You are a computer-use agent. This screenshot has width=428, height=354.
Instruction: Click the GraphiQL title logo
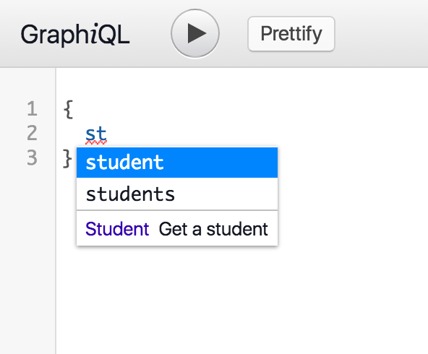tap(75, 35)
